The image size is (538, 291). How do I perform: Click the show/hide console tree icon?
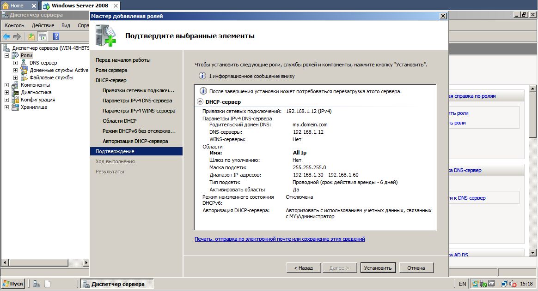pos(42,36)
